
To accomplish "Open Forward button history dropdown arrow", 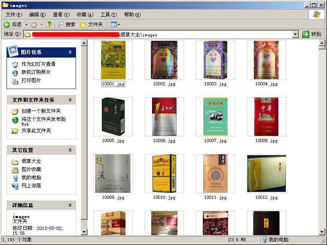I will coord(42,25).
